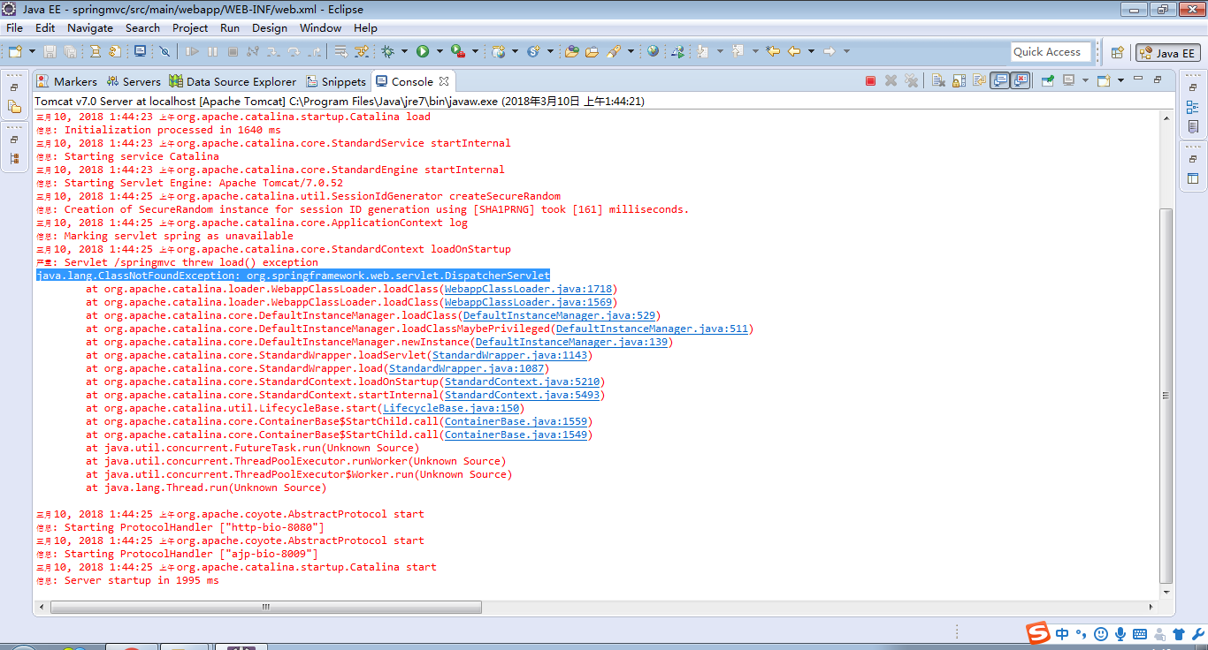Click the Skip All Breakpoints icon
The width and height of the screenshot is (1208, 650).
[164, 52]
